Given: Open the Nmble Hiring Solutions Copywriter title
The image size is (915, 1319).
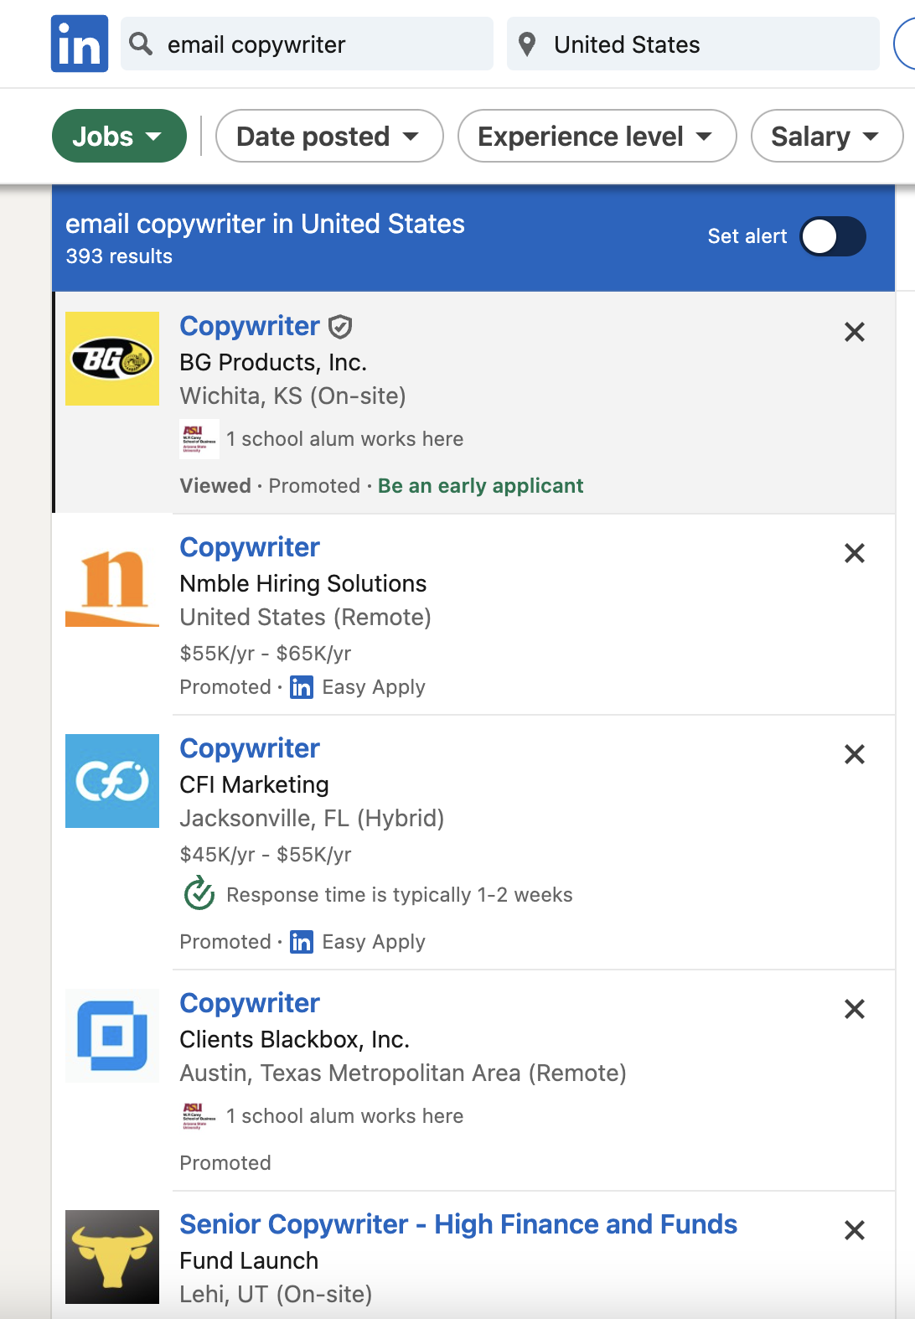Looking at the screenshot, I should coord(250,547).
